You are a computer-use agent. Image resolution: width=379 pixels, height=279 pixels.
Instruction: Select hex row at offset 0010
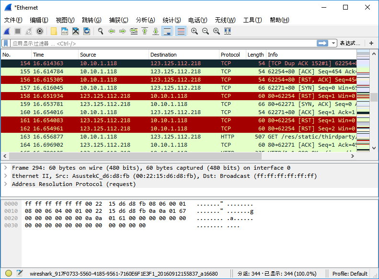[x=129, y=211]
